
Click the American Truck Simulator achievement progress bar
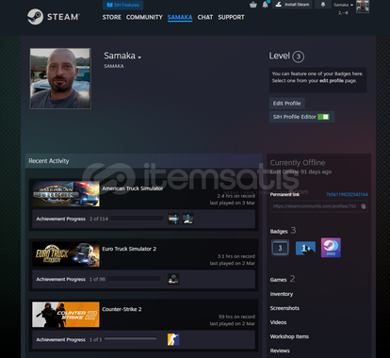pyautogui.click(x=137, y=219)
